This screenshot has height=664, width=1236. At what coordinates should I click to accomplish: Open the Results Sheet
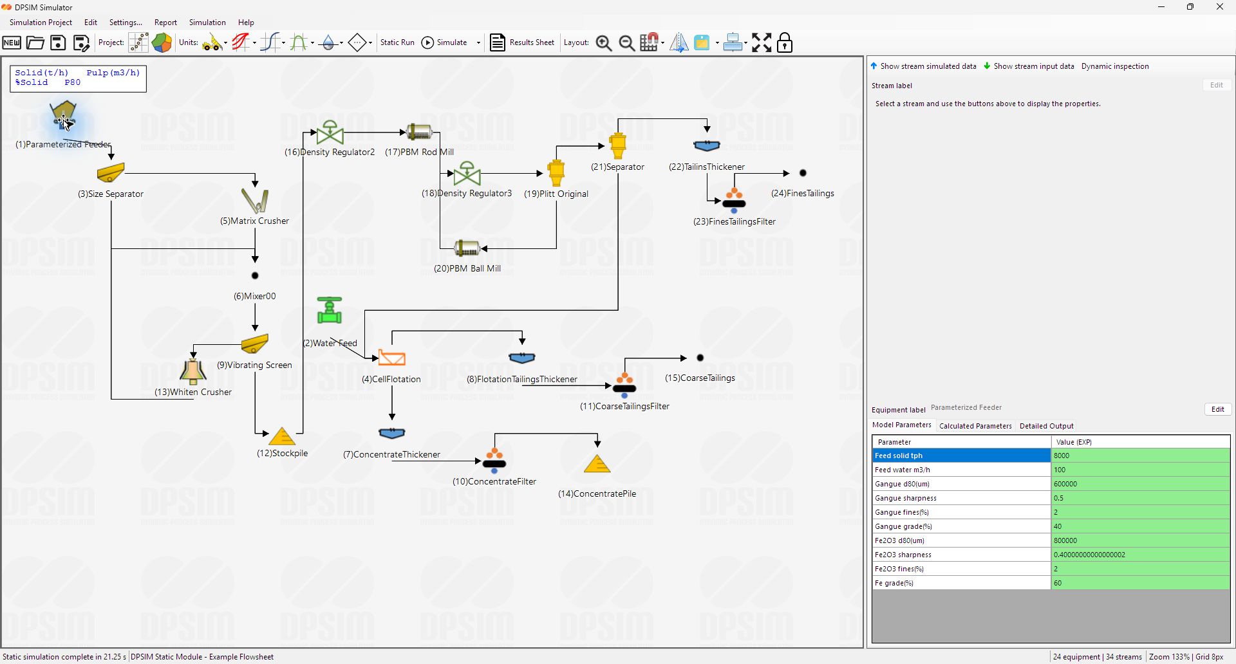[x=522, y=42]
